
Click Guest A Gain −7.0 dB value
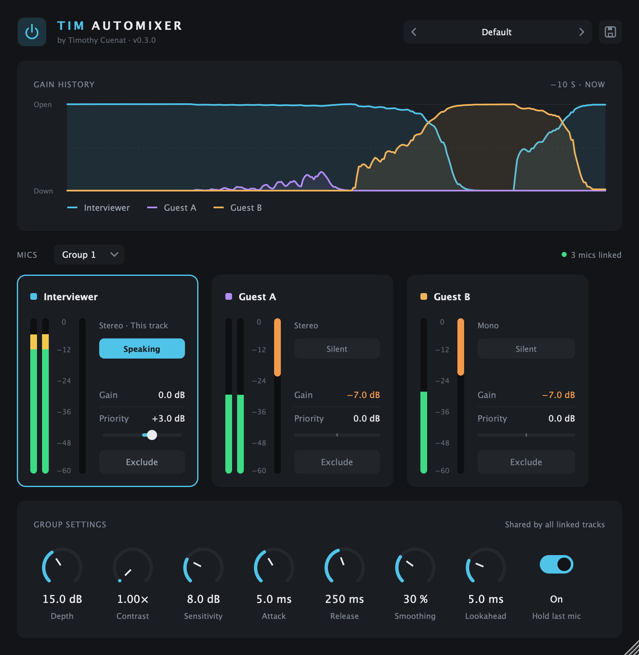(363, 395)
